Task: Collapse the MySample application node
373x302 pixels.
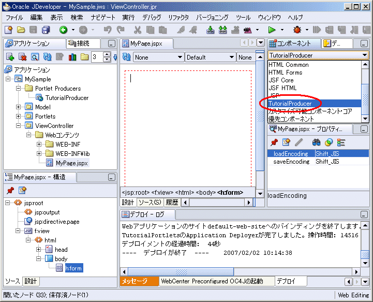Action: 8,79
